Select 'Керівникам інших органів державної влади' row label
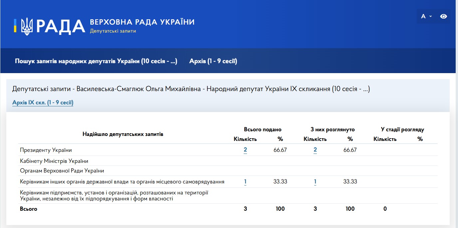Screen dimensions: 458x228 point(122,182)
